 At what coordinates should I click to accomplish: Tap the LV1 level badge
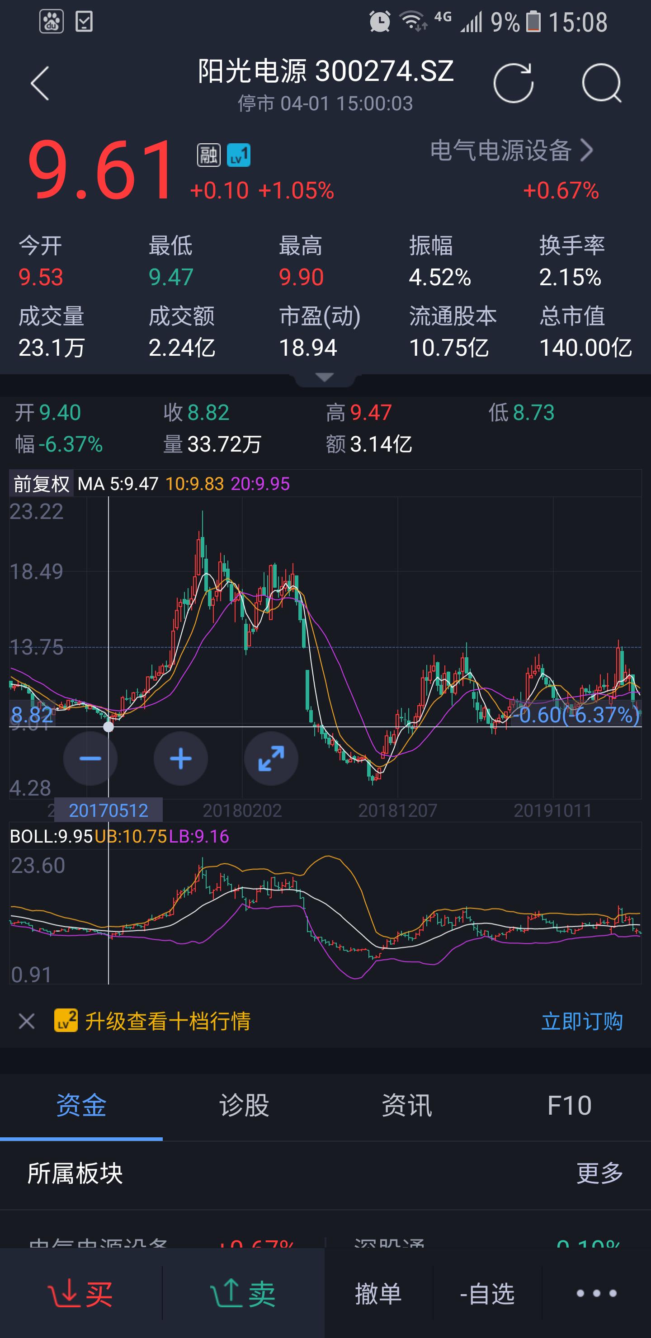click(239, 155)
